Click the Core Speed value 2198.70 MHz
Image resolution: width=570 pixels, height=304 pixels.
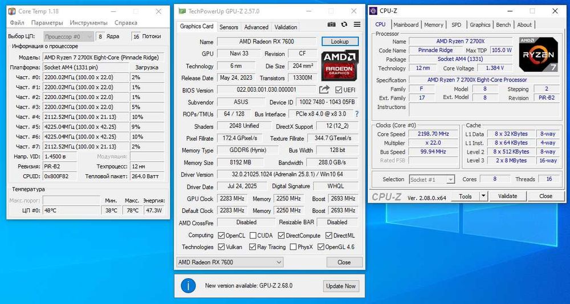433,134
